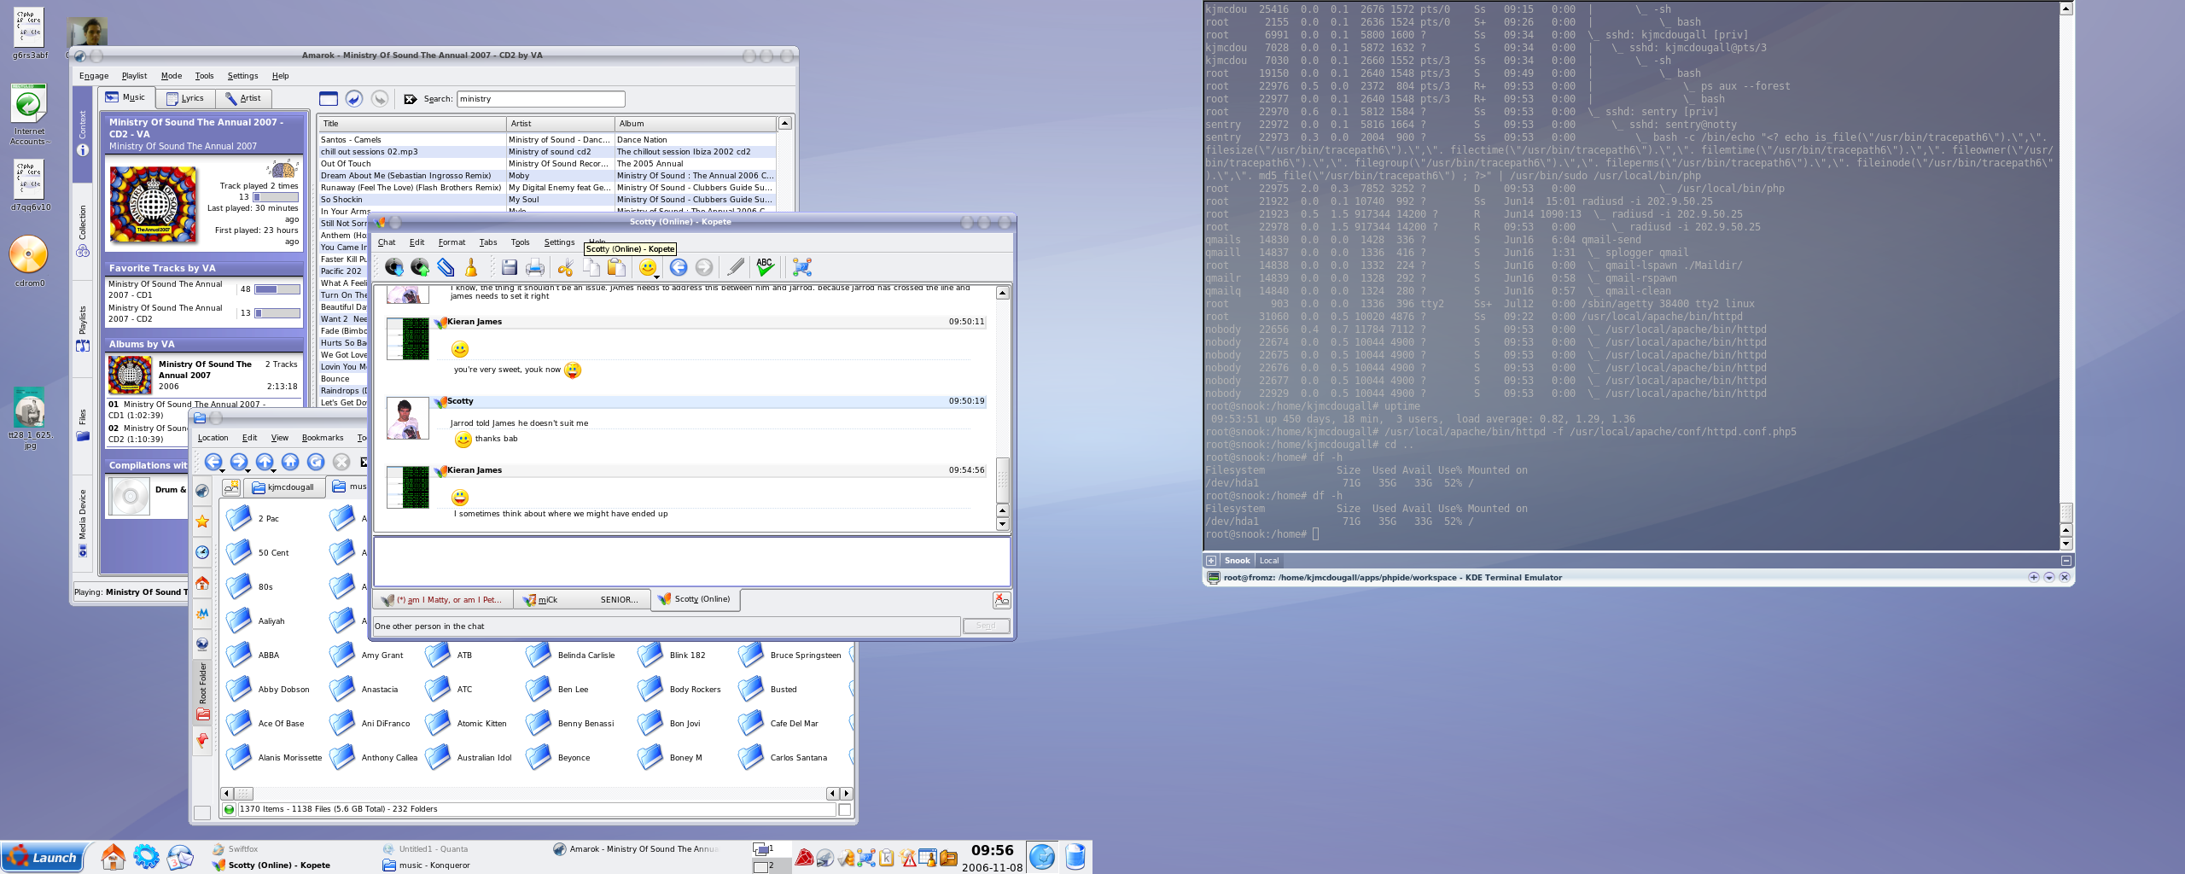Open the Format menu in Kopete
The height and width of the screenshot is (874, 2185).
tap(452, 242)
